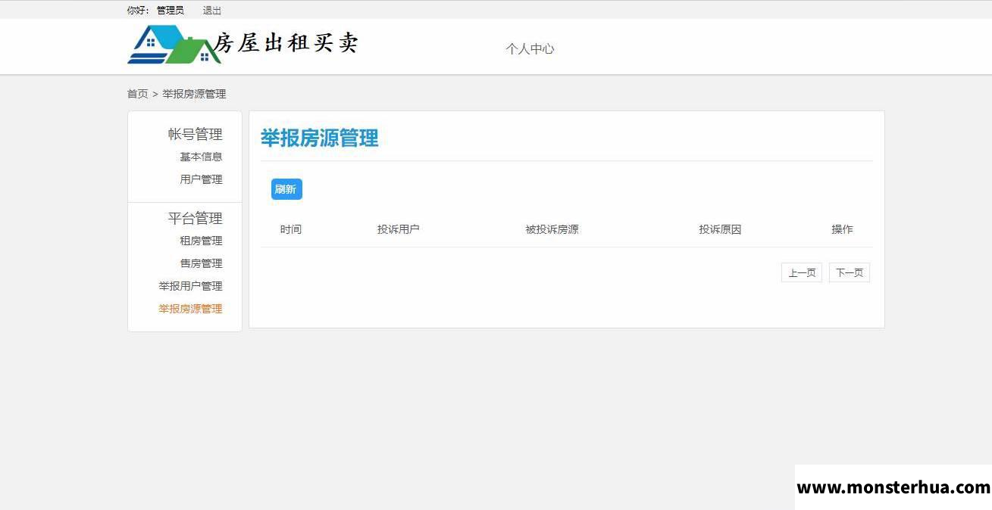Click the 帐号管理 sidebar heading

pos(196,135)
